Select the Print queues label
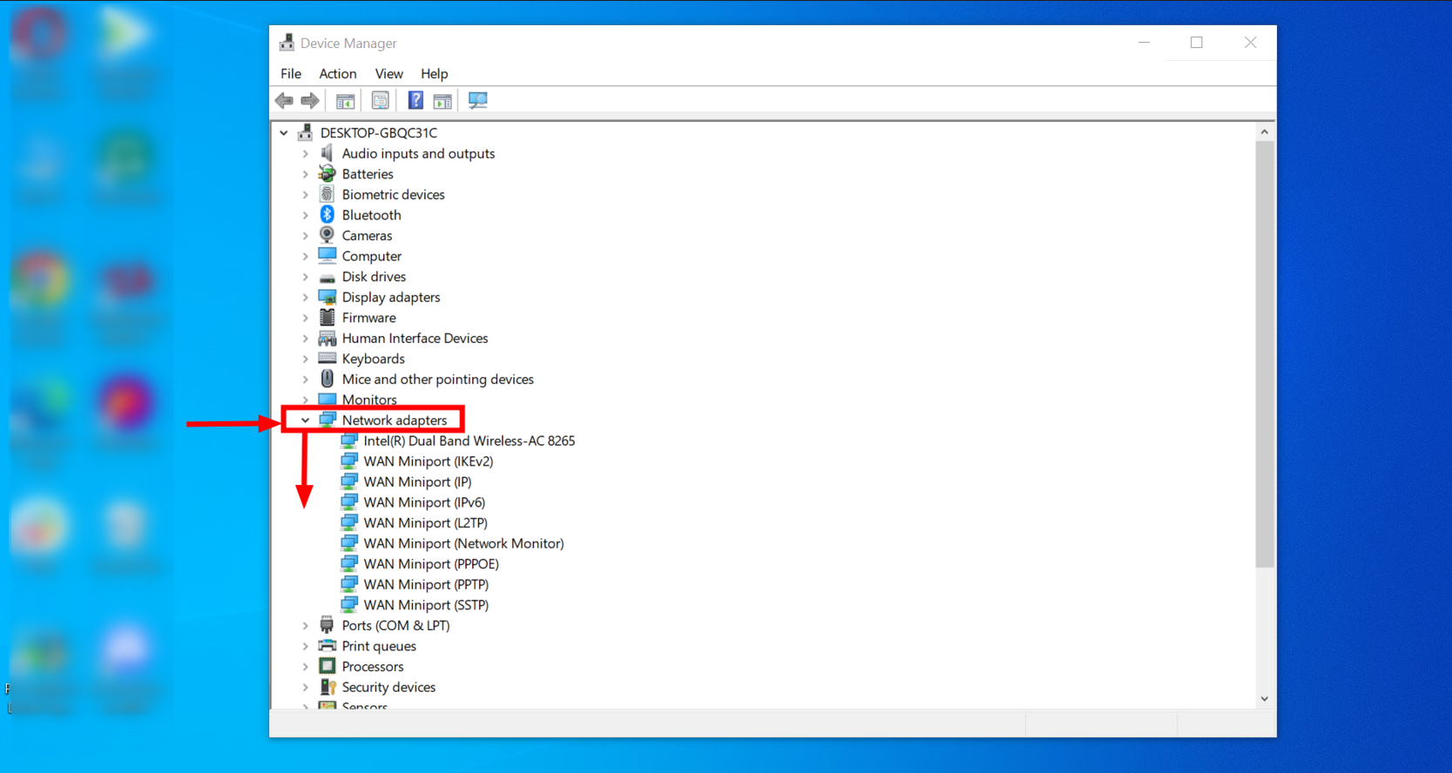The height and width of the screenshot is (773, 1452). coord(379,646)
